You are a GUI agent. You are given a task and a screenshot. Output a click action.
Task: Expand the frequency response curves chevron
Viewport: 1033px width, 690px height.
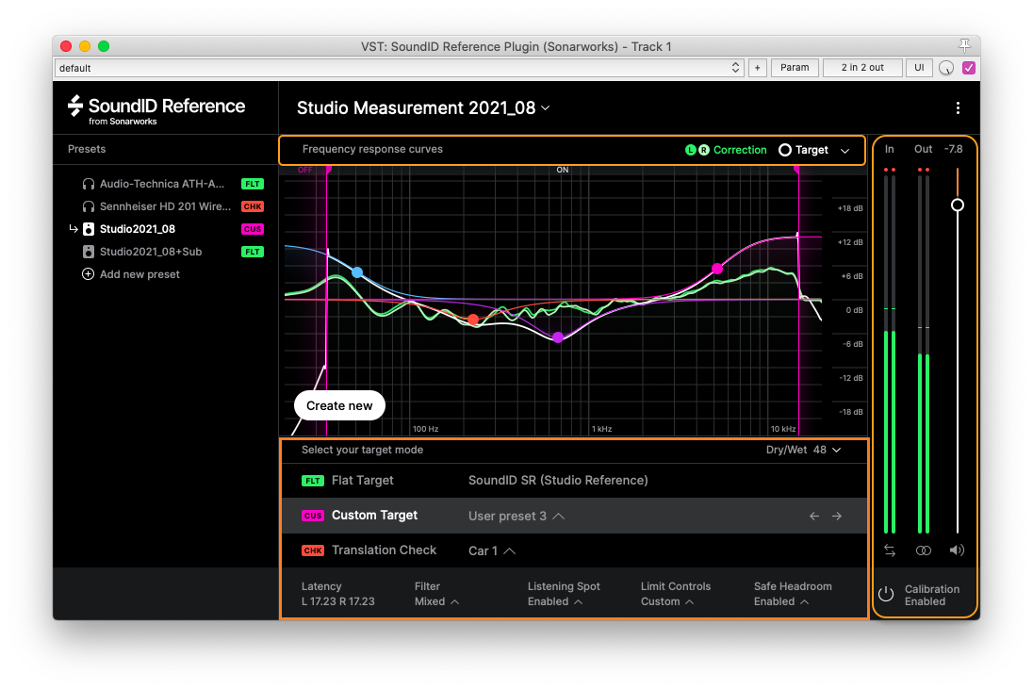(x=844, y=150)
